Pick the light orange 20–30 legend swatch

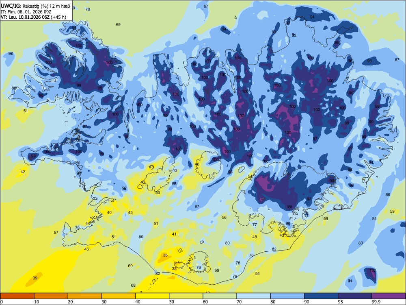pos(85,296)
